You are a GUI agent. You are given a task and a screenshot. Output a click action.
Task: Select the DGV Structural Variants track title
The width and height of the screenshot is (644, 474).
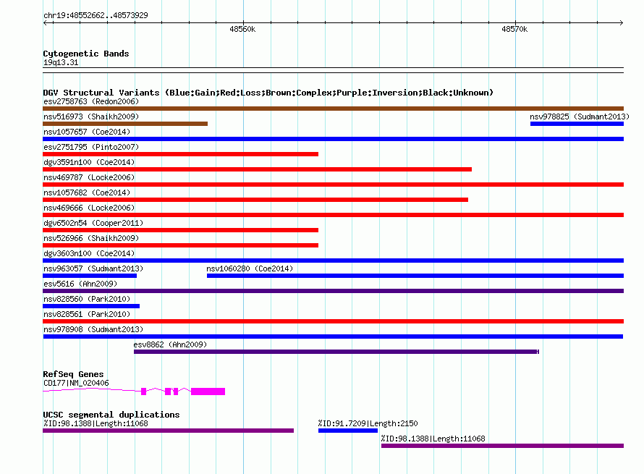click(x=268, y=93)
